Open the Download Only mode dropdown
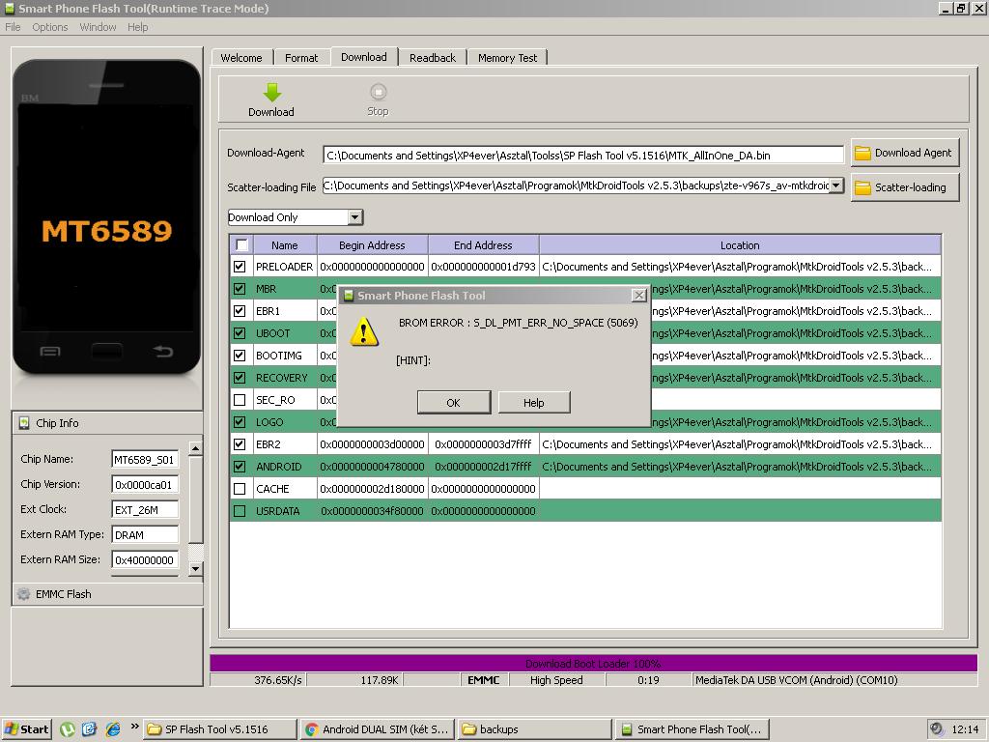Screen dimensions: 989x742 [x=355, y=217]
